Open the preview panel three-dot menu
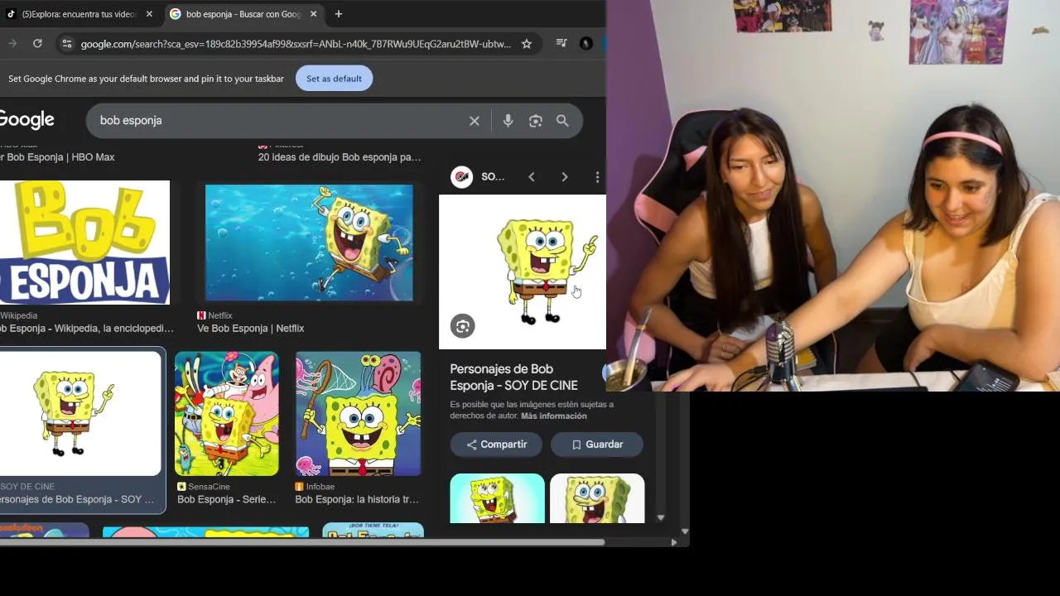The image size is (1060, 596). click(597, 177)
